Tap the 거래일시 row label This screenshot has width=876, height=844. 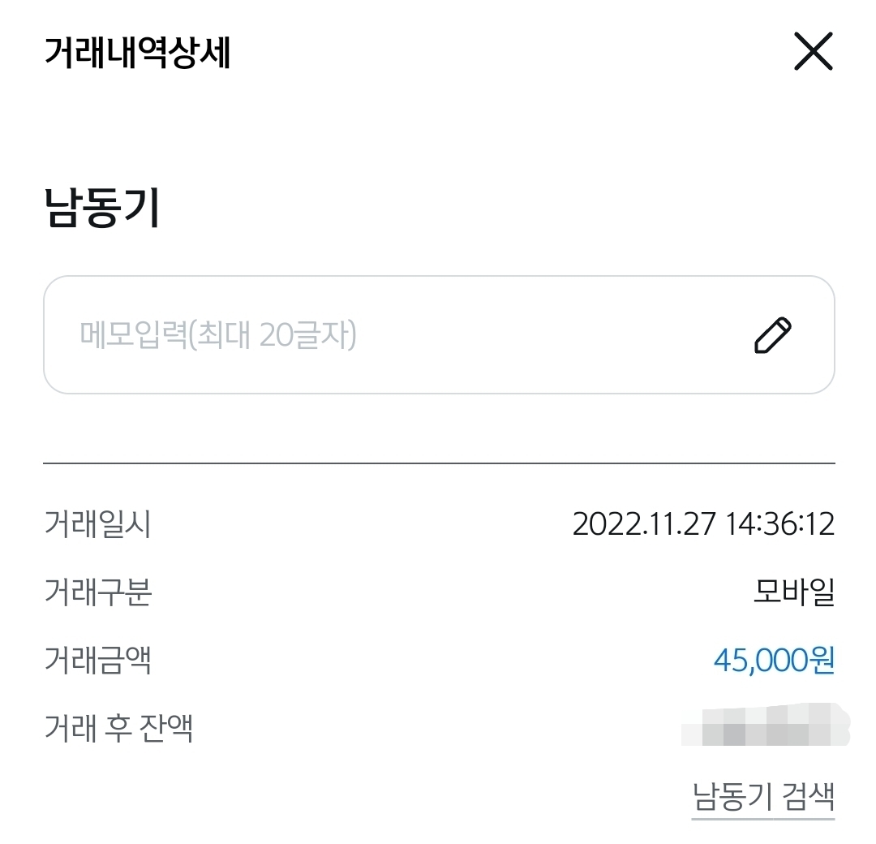pyautogui.click(x=97, y=524)
